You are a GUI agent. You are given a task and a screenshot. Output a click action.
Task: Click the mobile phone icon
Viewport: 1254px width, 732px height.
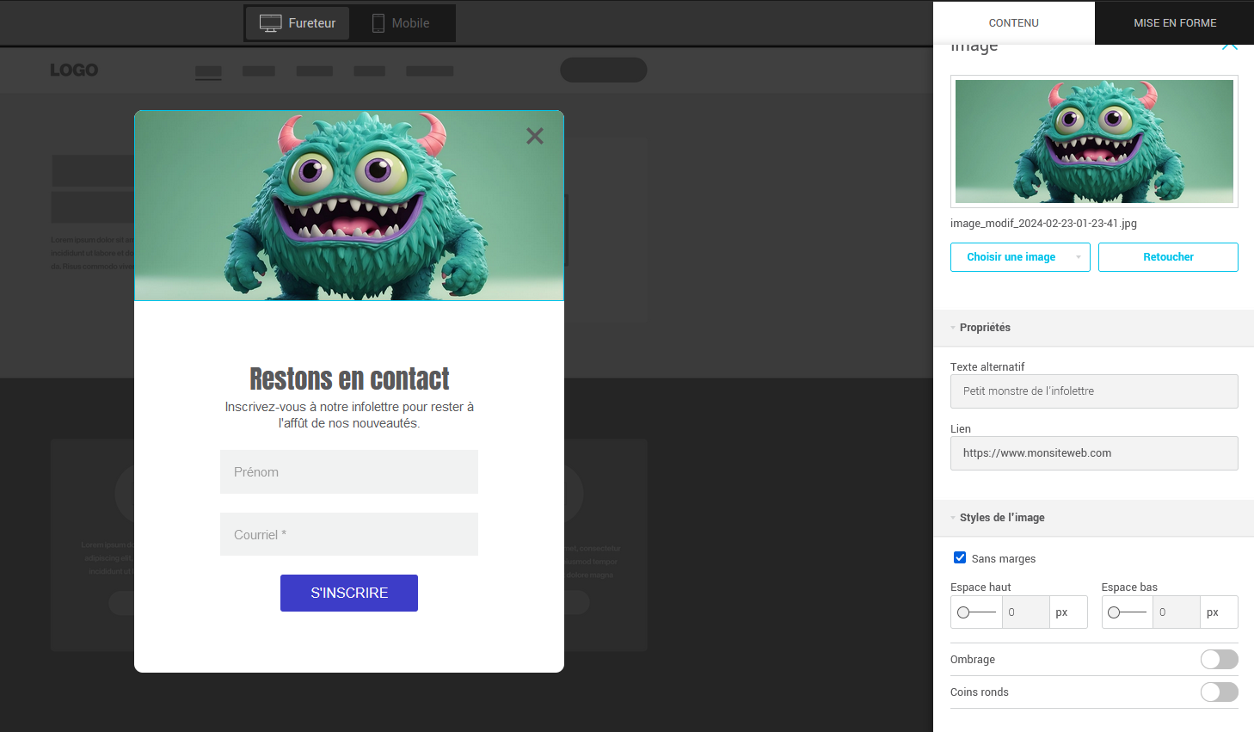378,23
